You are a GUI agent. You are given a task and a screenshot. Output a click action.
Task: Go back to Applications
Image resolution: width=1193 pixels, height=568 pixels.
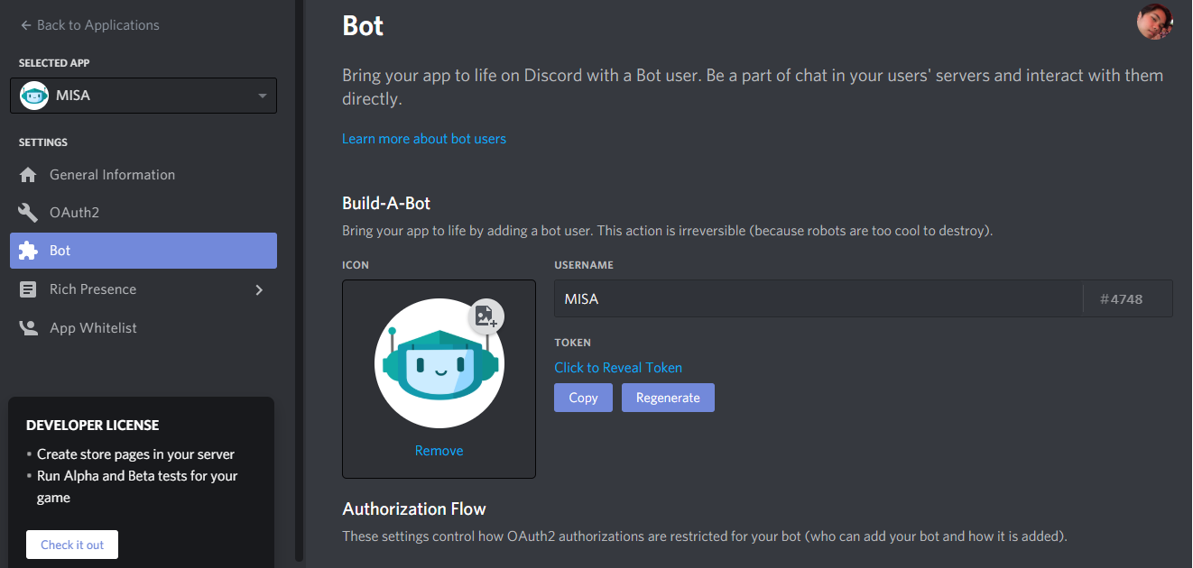pyautogui.click(x=89, y=25)
